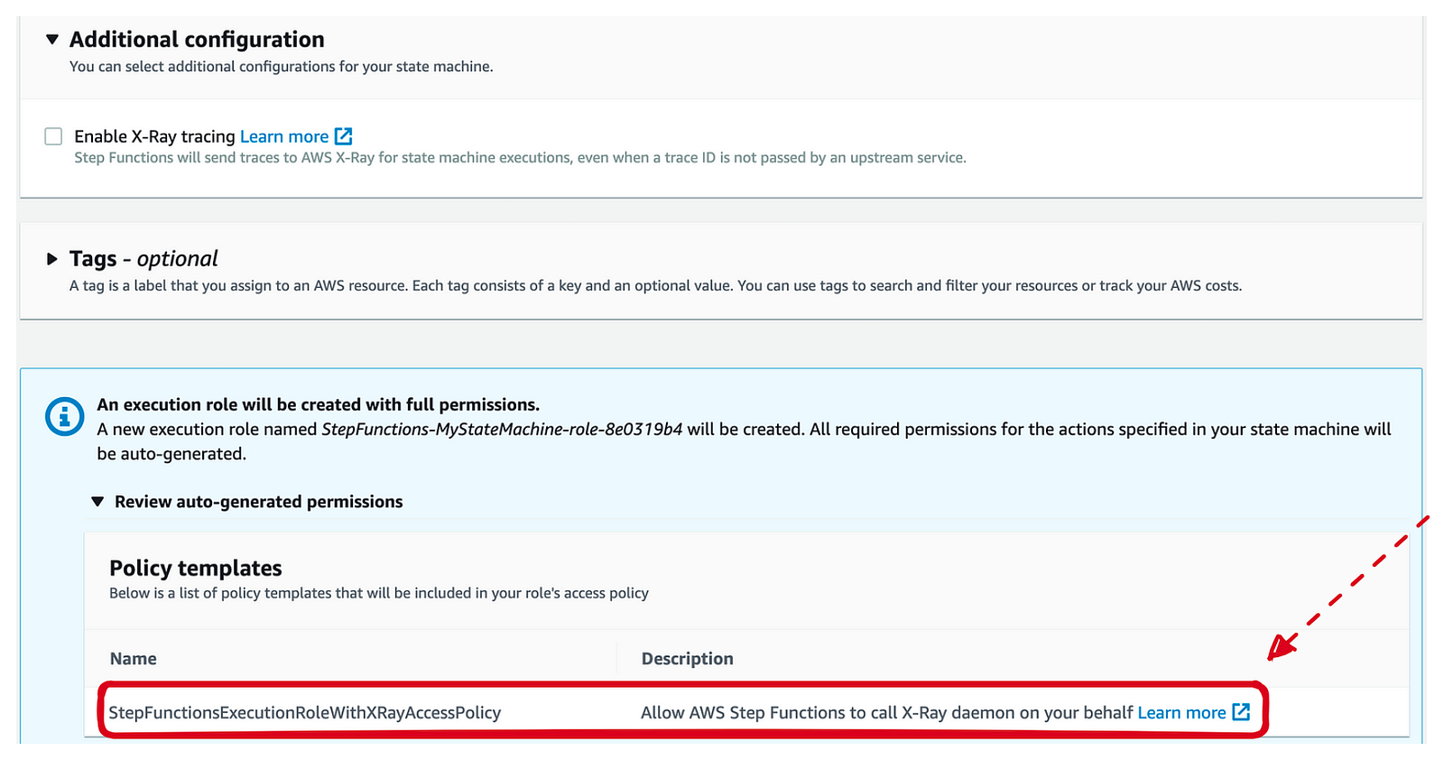
Task: Click the italic StepFunctions-MyStateMachine-role name
Action: pyautogui.click(x=502, y=430)
